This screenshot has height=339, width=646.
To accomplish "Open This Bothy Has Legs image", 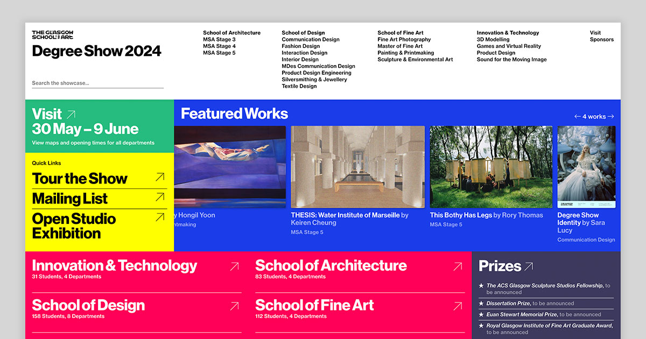I will click(491, 167).
